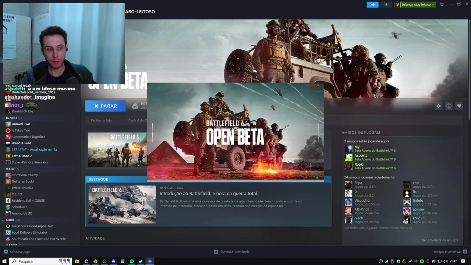471x265 pixels.
Task: Select Food Delivery Simulator in library
Action: [29, 233]
